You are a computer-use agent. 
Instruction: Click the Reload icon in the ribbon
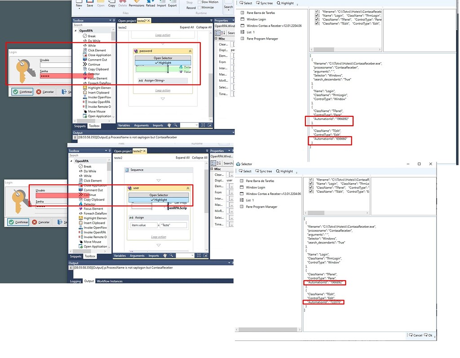click(x=150, y=4)
